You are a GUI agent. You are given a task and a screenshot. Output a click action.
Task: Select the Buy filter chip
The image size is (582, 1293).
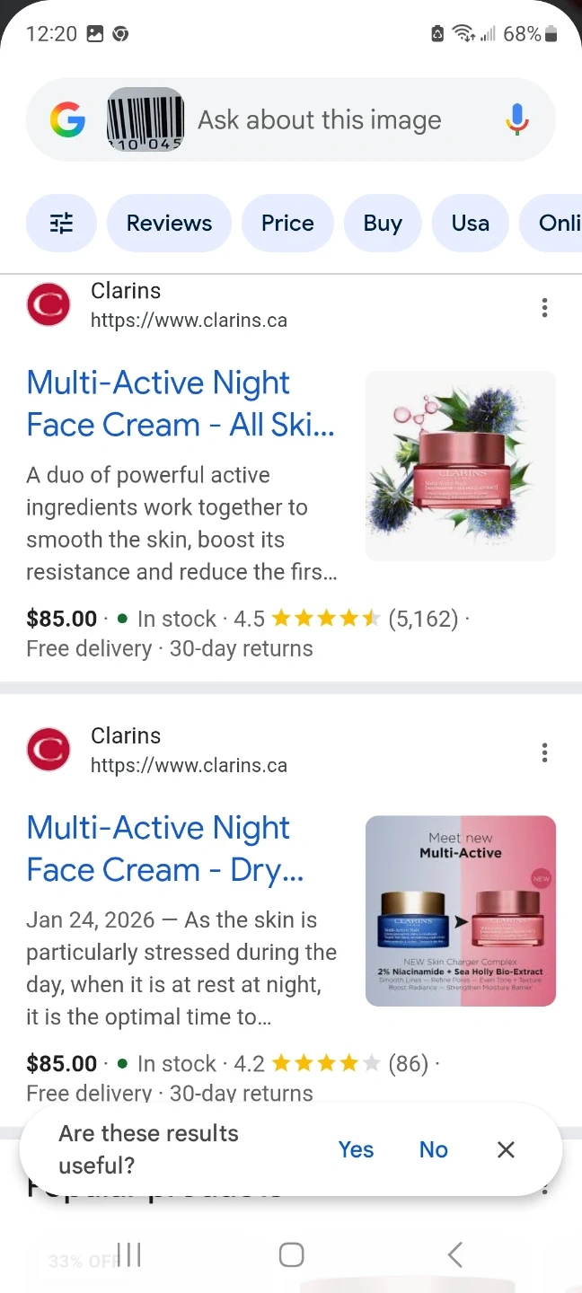382,224
